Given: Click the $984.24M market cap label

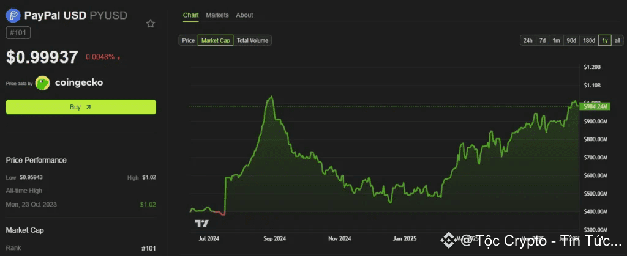Looking at the screenshot, I should pyautogui.click(x=595, y=106).
